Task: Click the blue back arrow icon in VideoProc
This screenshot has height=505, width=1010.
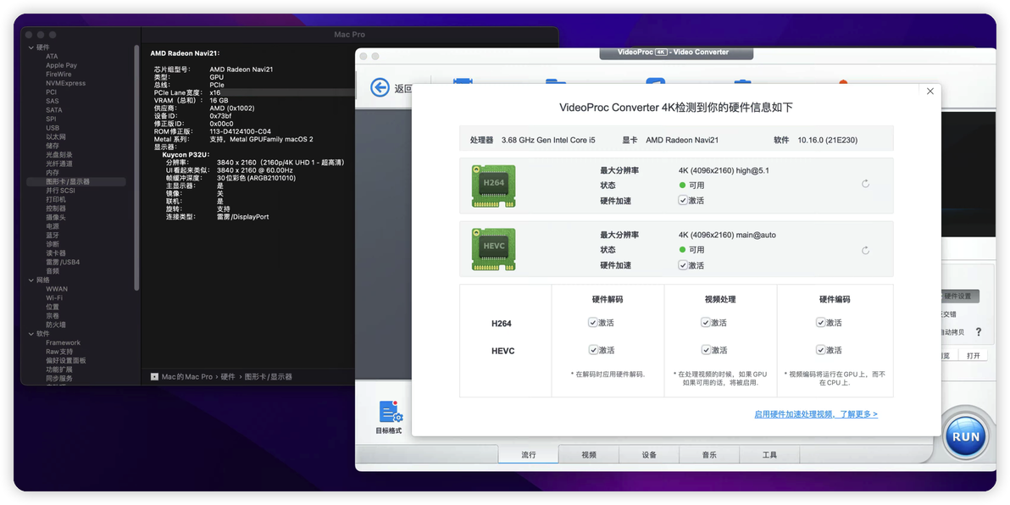Action: coord(380,87)
